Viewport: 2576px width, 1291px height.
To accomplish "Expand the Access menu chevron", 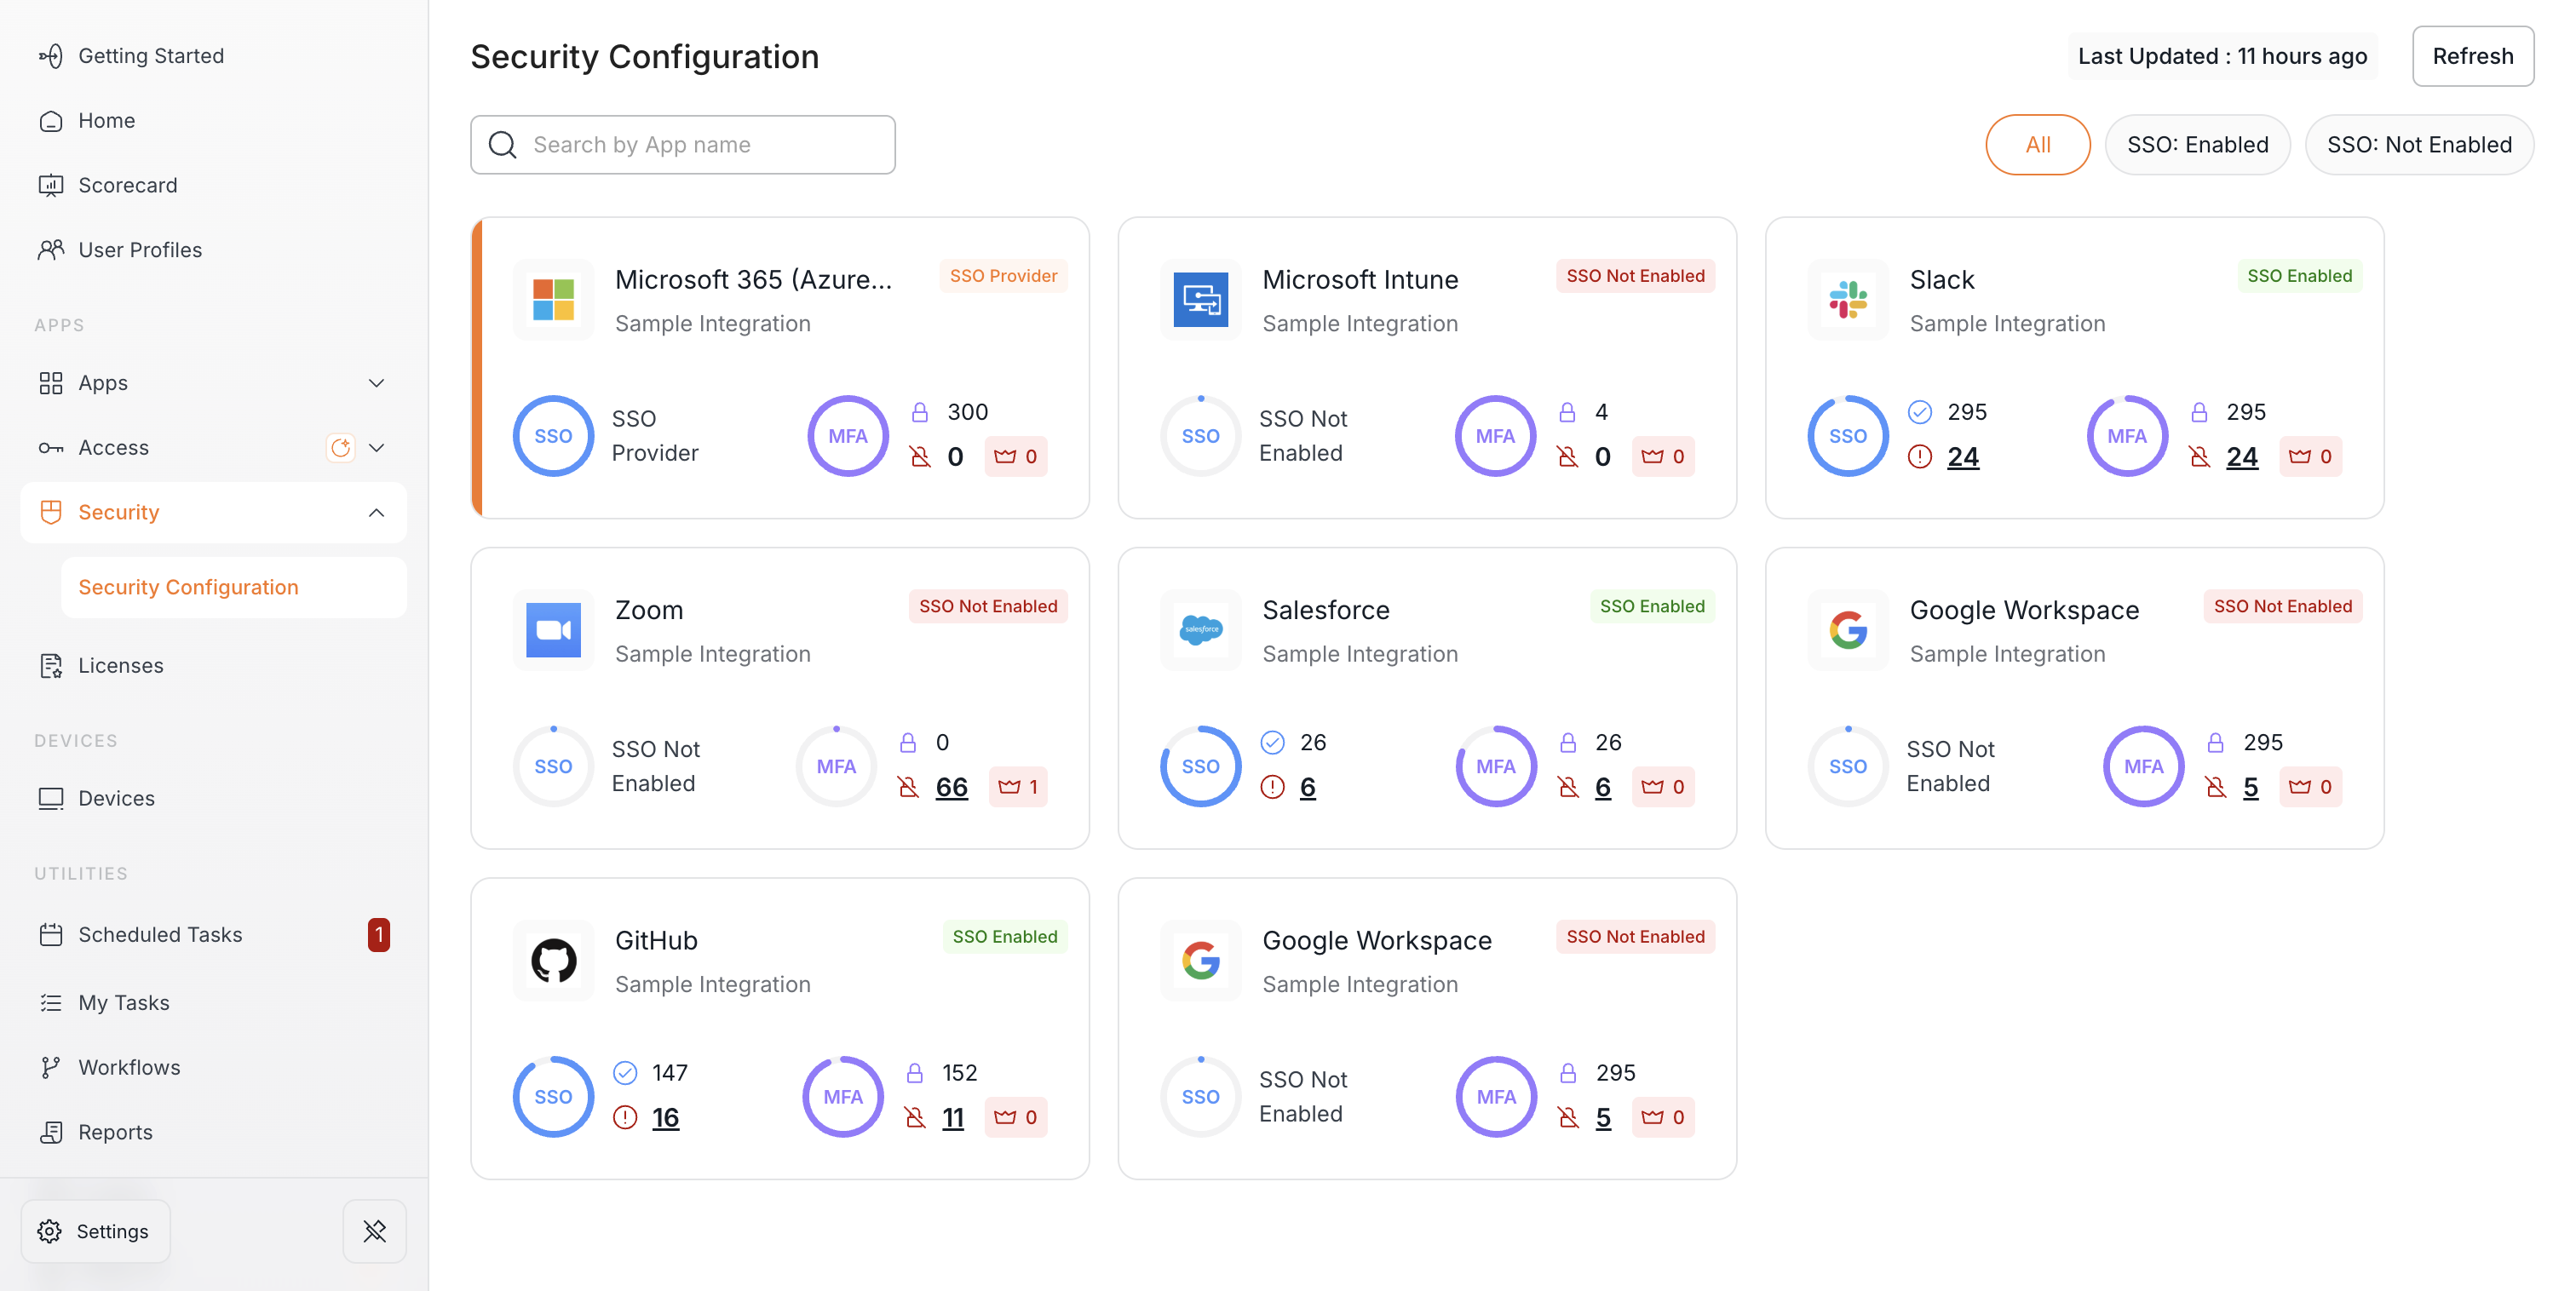I will 376,448.
